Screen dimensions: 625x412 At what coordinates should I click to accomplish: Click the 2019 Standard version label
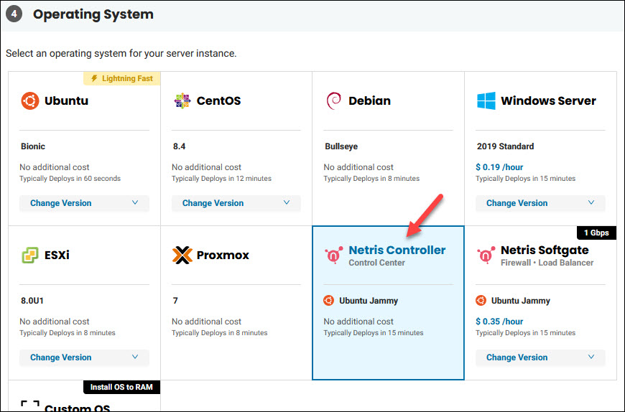click(505, 146)
